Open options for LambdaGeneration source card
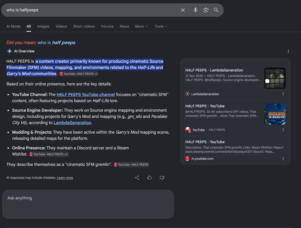 tap(283, 94)
